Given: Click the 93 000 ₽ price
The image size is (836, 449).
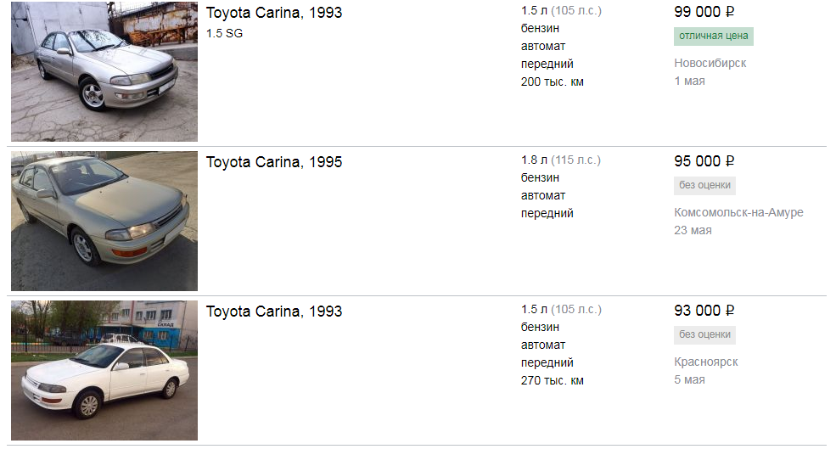Looking at the screenshot, I should tap(704, 311).
